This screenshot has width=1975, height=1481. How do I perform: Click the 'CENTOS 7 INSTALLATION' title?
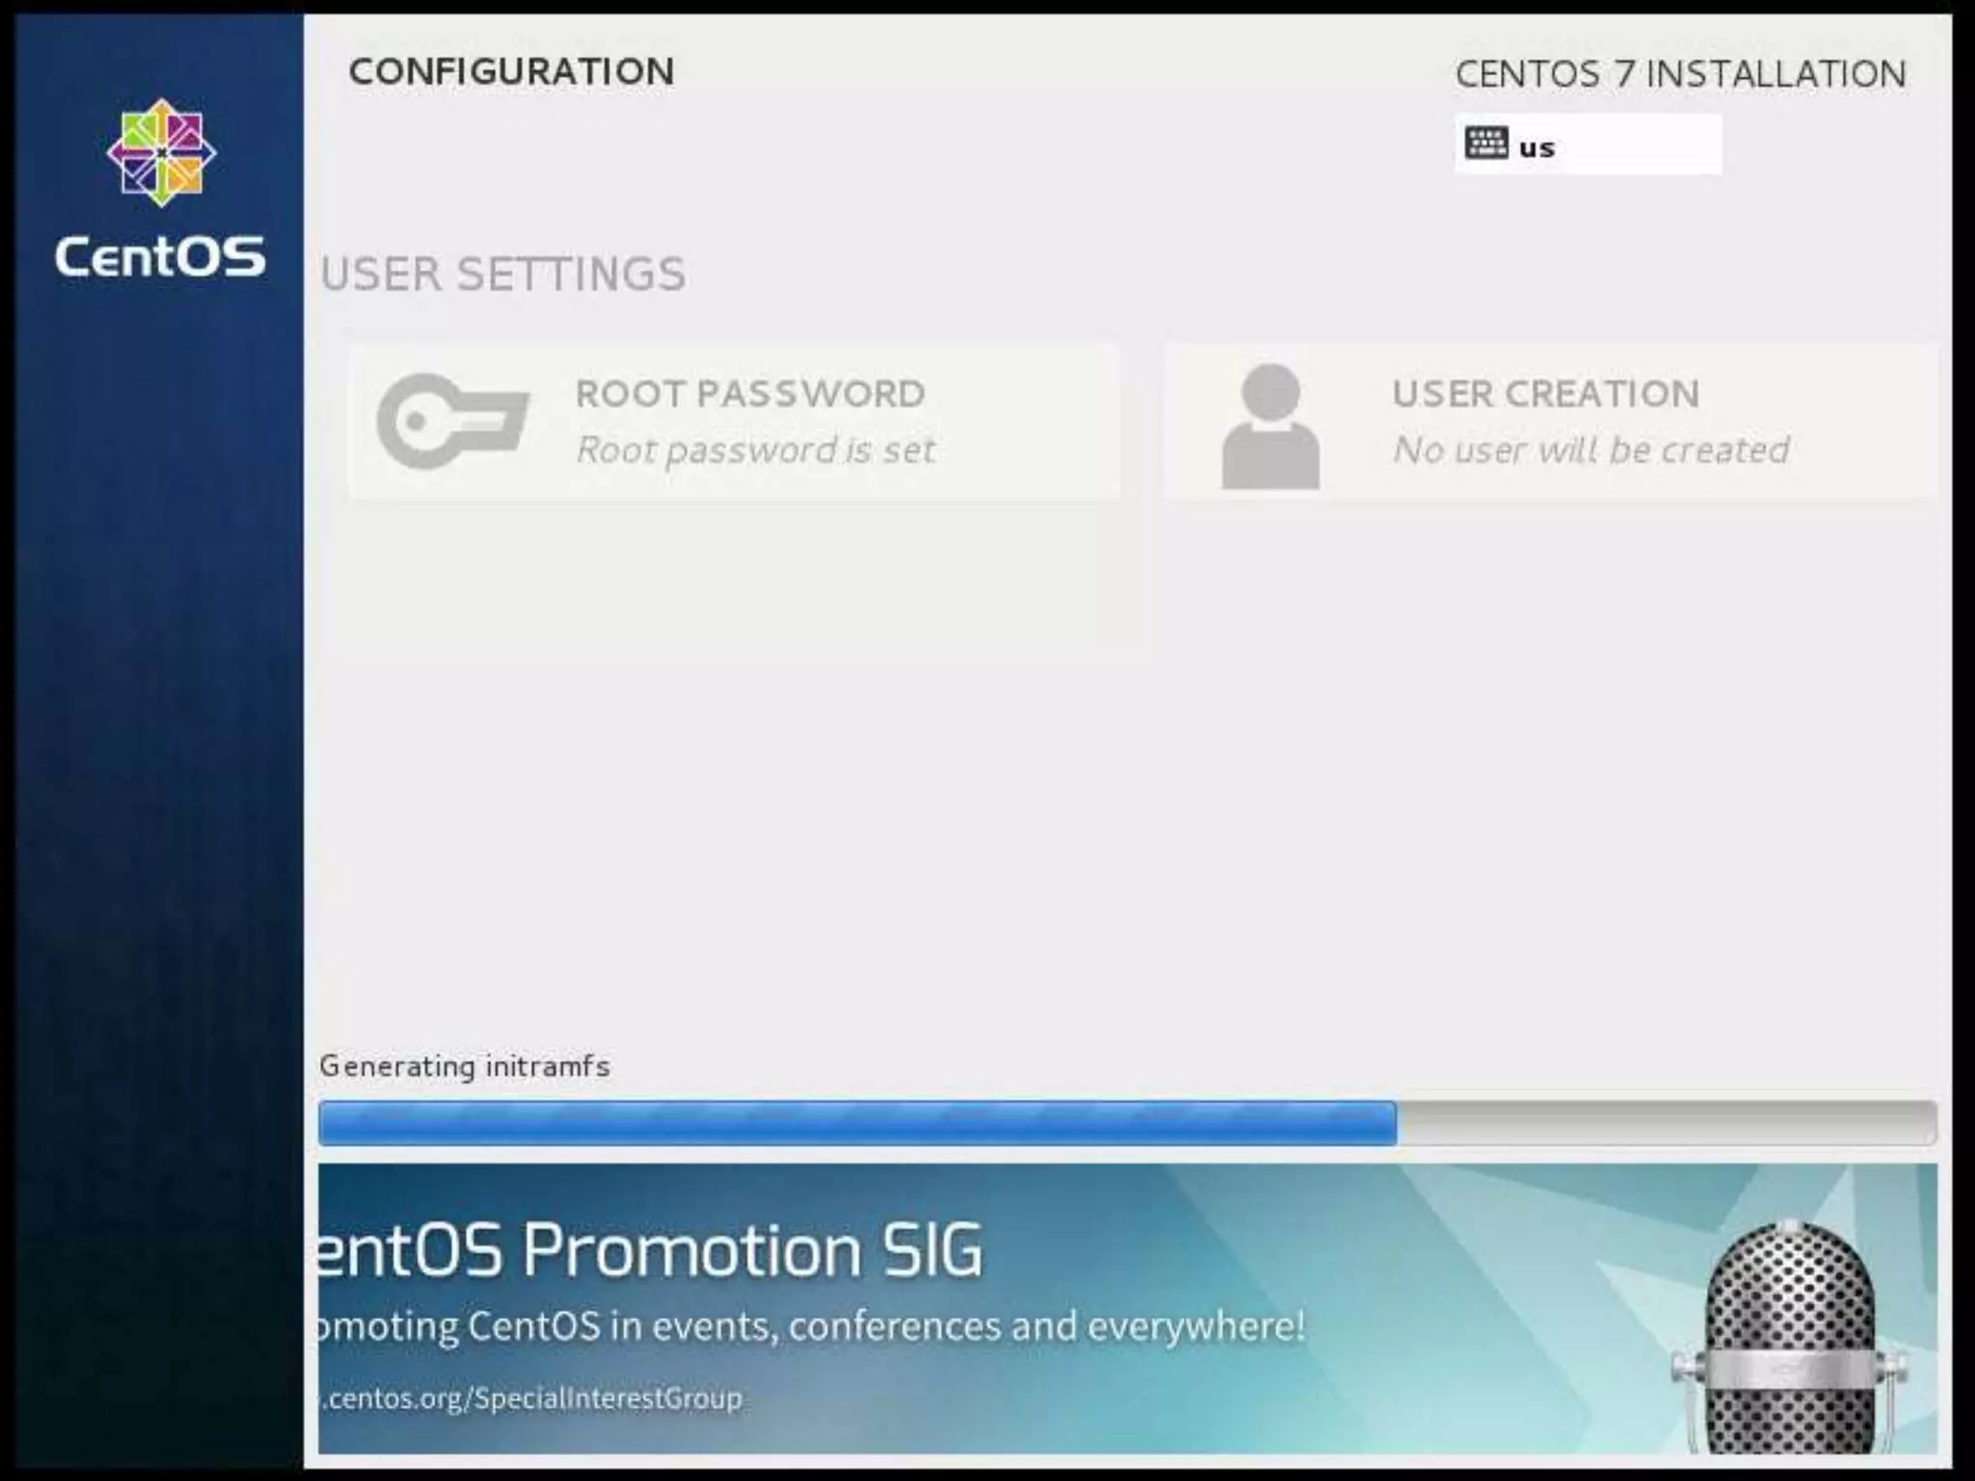click(1680, 74)
